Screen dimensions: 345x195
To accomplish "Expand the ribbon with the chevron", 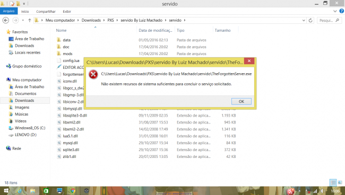I will pos(335,11).
